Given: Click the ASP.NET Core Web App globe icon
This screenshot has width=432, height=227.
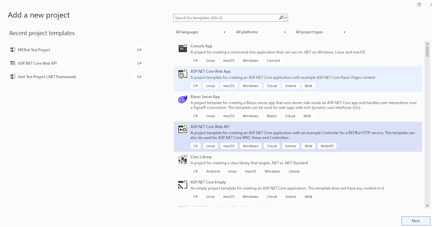Looking at the screenshot, I should [182, 74].
